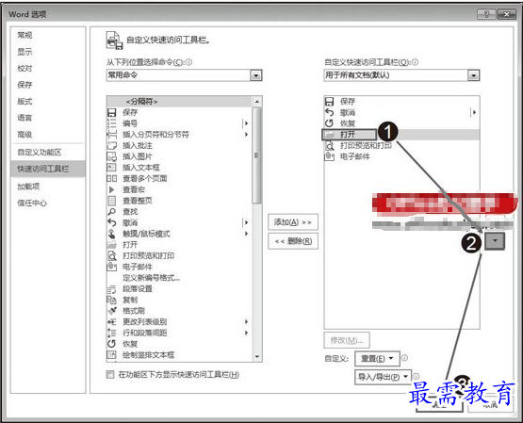The width and height of the screenshot is (523, 423).
Task: Click the 绘制竖排文本框 icon
Action: pyautogui.click(x=112, y=354)
